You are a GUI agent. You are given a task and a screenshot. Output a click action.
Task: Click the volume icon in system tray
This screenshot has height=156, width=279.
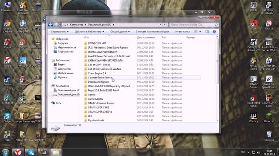pos(259,153)
